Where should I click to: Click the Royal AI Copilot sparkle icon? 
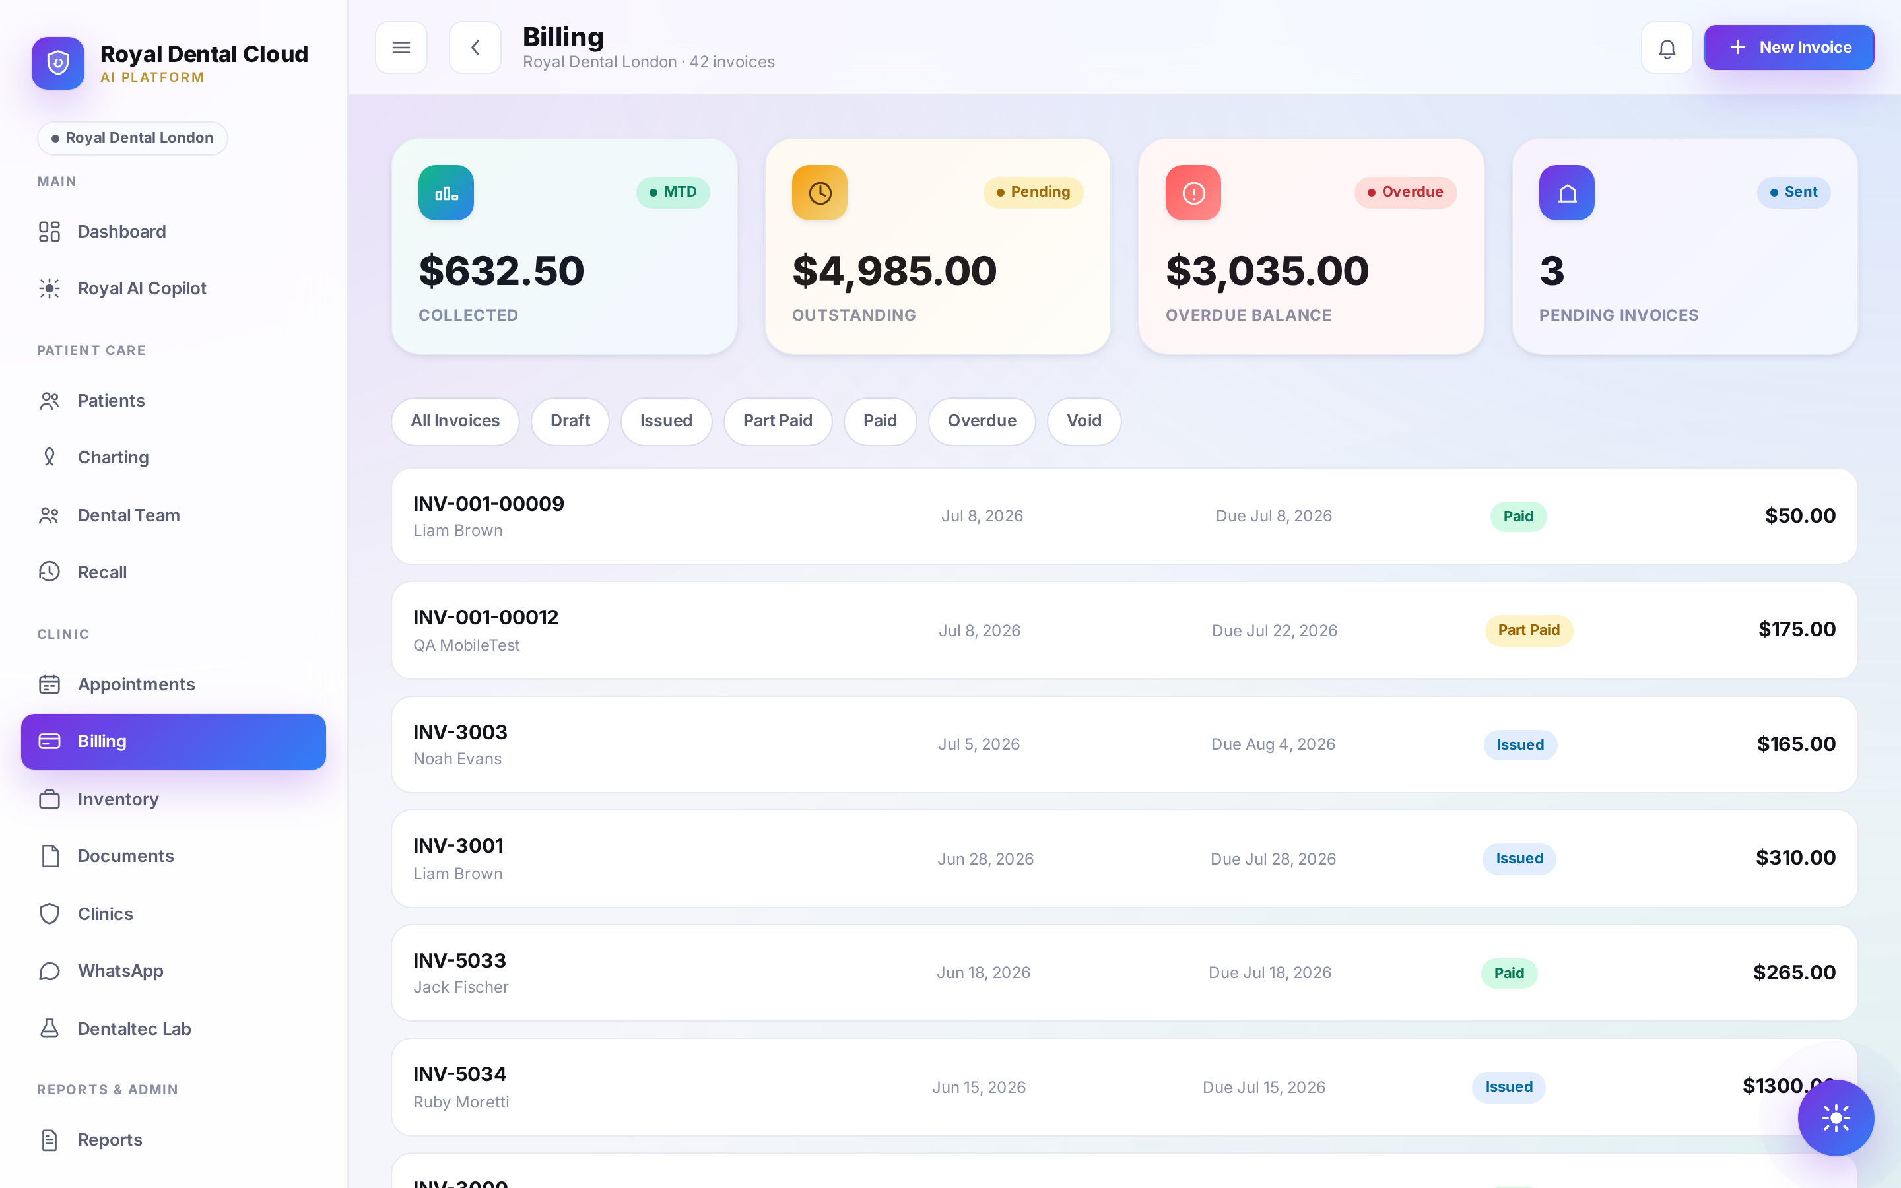(50, 288)
